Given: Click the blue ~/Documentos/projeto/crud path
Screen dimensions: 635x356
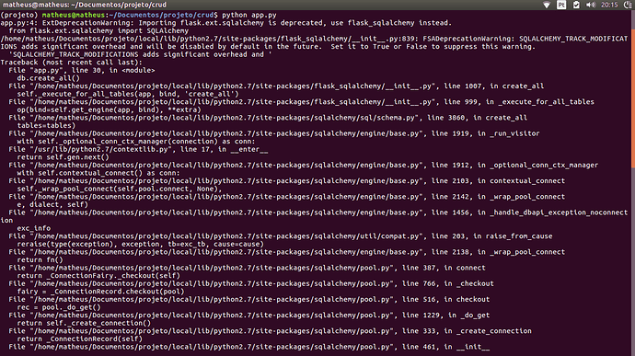Looking at the screenshot, I should pos(163,15).
